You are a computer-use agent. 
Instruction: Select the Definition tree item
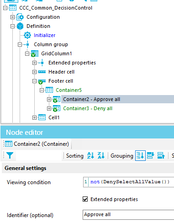pyautogui.click(x=38, y=26)
